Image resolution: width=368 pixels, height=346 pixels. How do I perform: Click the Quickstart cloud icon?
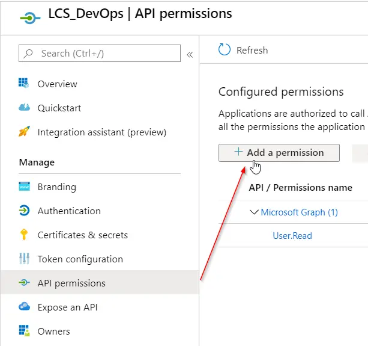click(24, 107)
